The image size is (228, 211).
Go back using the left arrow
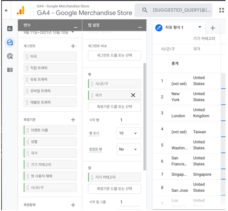point(7,11)
